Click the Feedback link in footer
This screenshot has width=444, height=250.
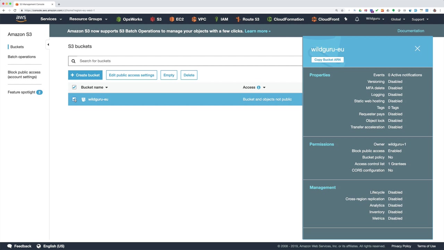[x=23, y=246]
